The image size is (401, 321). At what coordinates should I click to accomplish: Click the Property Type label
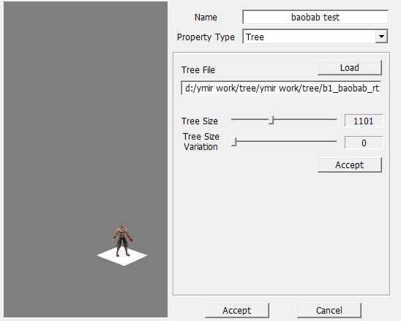tap(206, 37)
